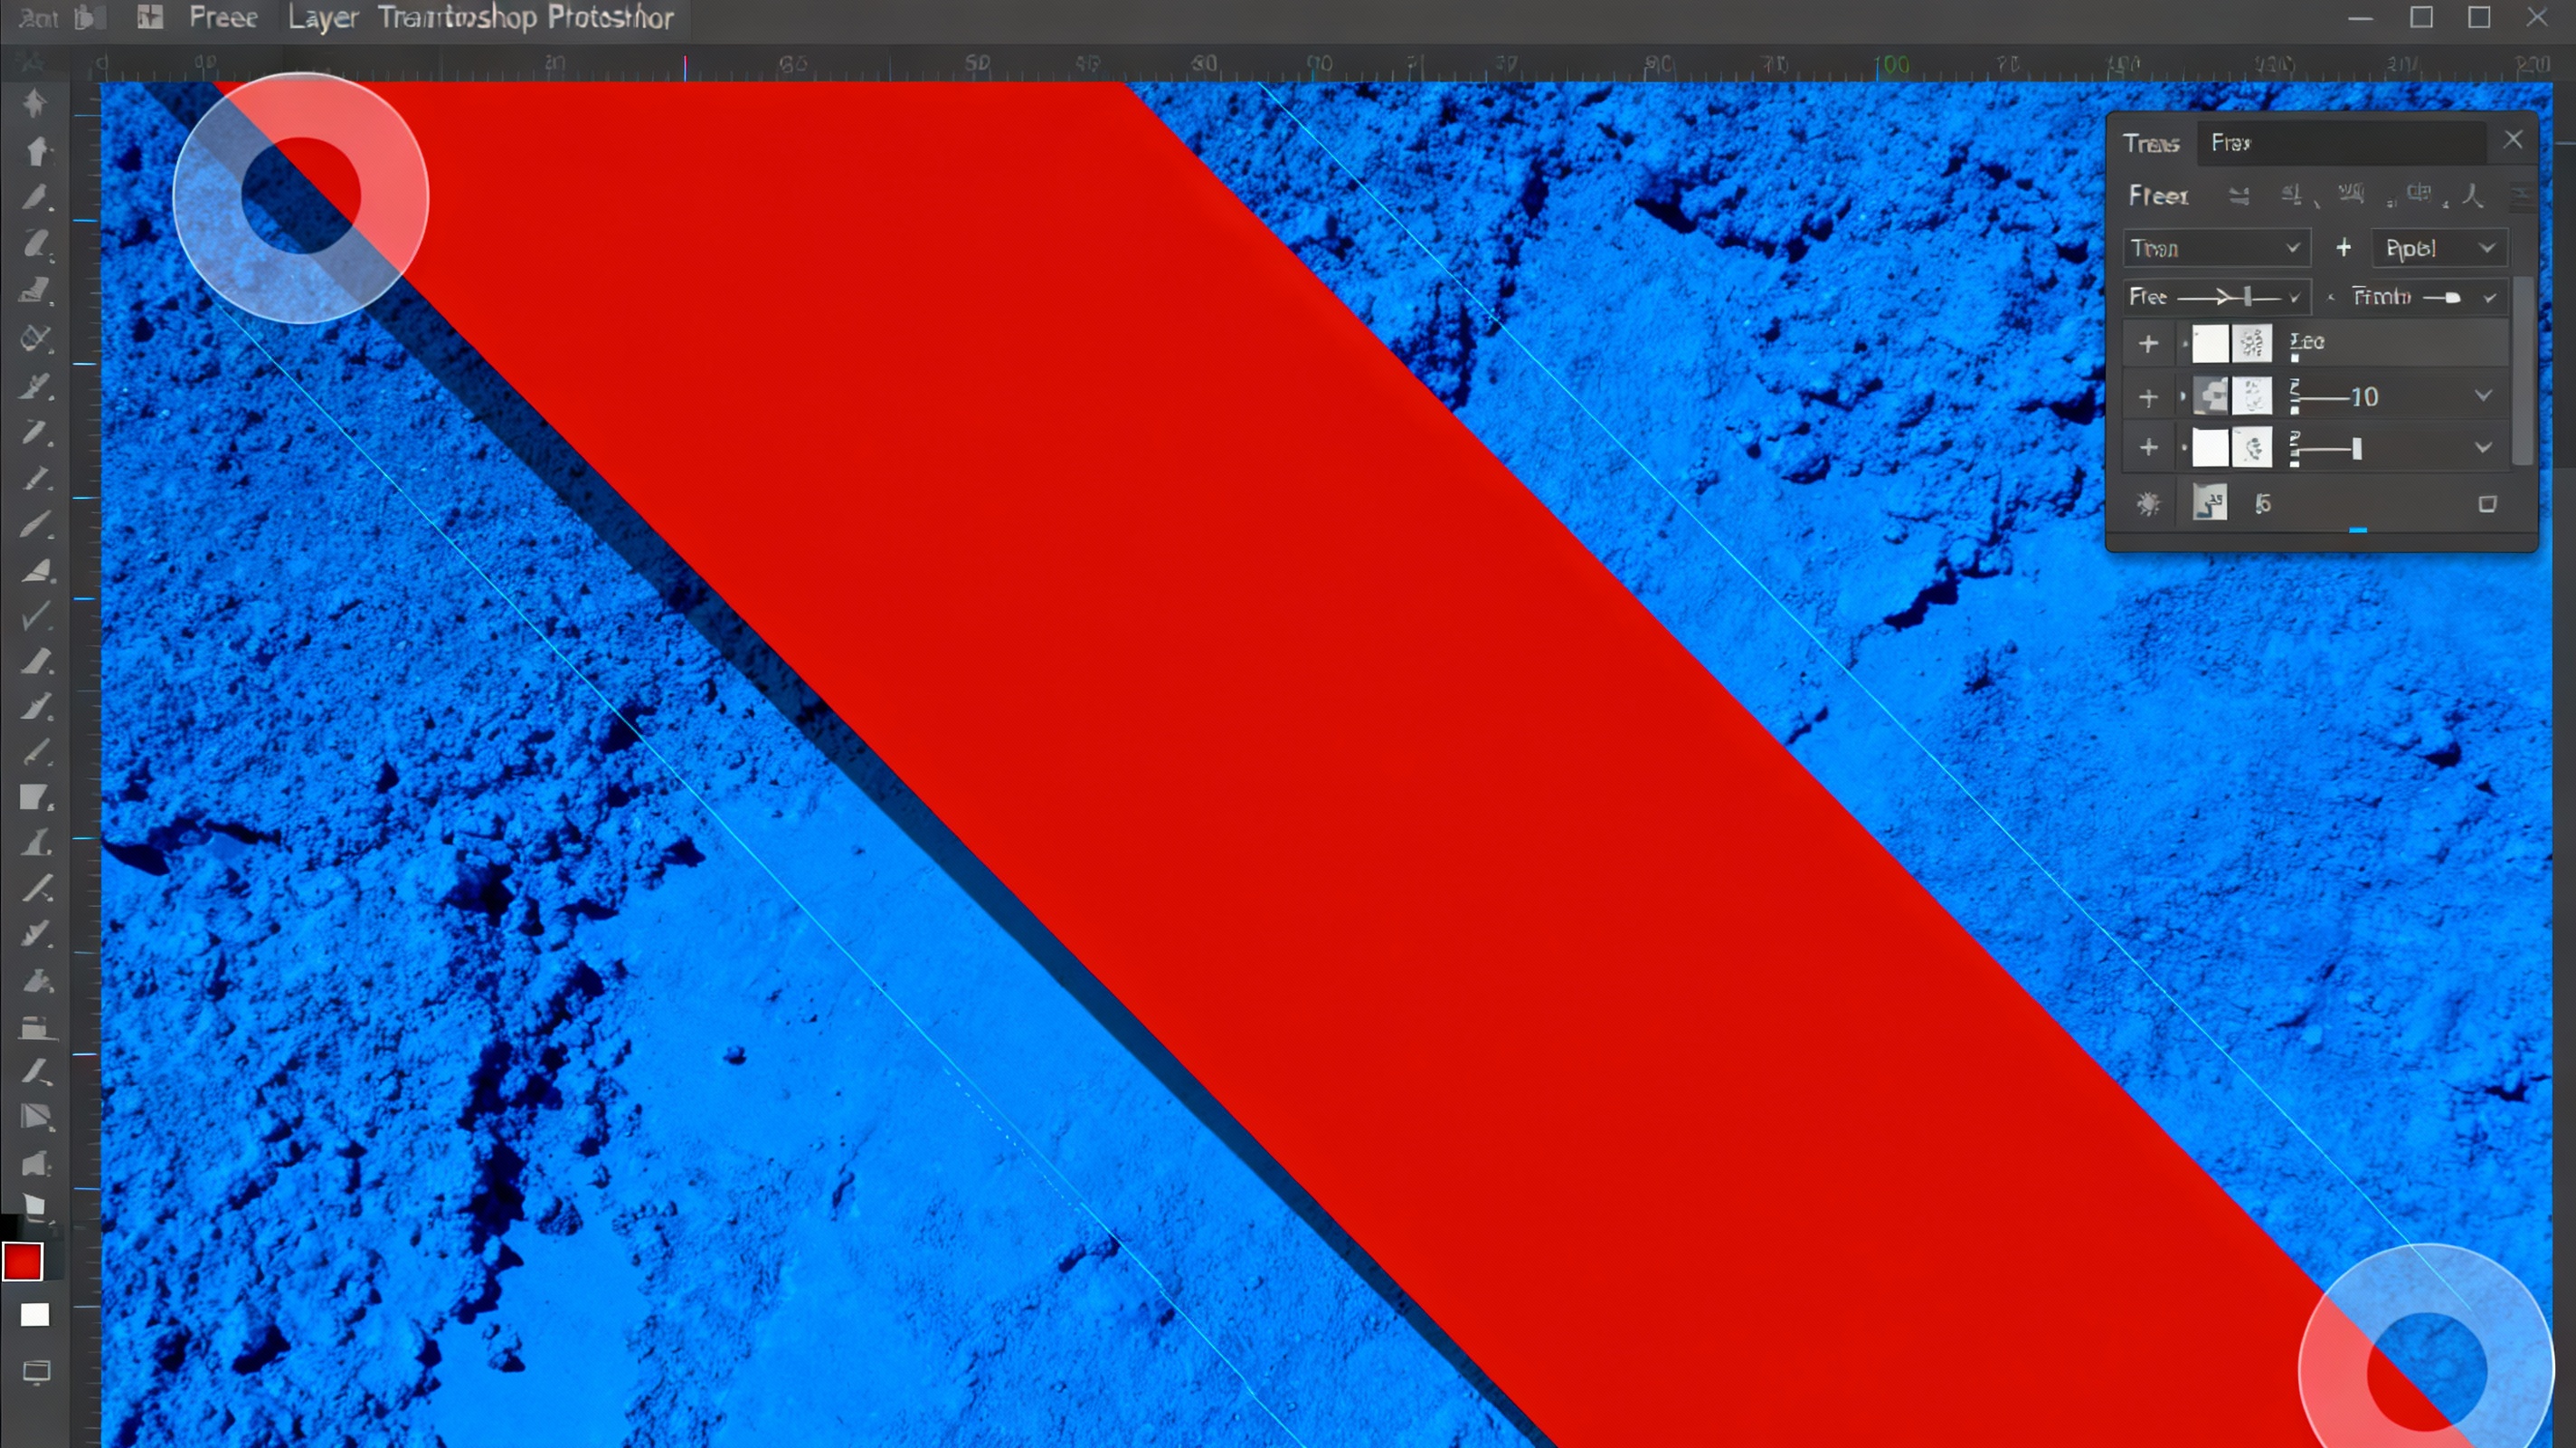The height and width of the screenshot is (1448, 2576).
Task: Open the Layer menu in the menu bar
Action: [x=322, y=18]
